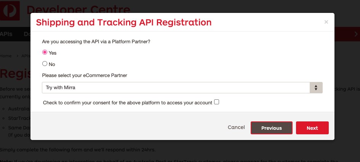
Task: Click the Try with Mirra selection field
Action: (176, 88)
